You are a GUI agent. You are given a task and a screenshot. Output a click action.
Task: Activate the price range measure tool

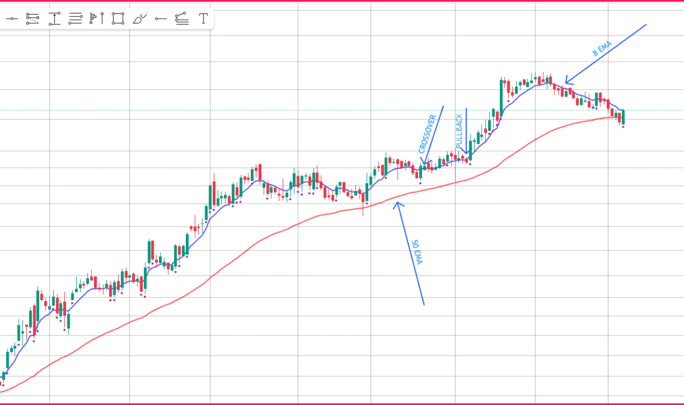(54, 19)
